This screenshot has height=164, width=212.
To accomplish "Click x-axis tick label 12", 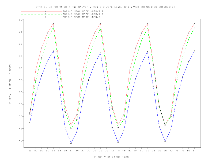I will click(54, 151).
